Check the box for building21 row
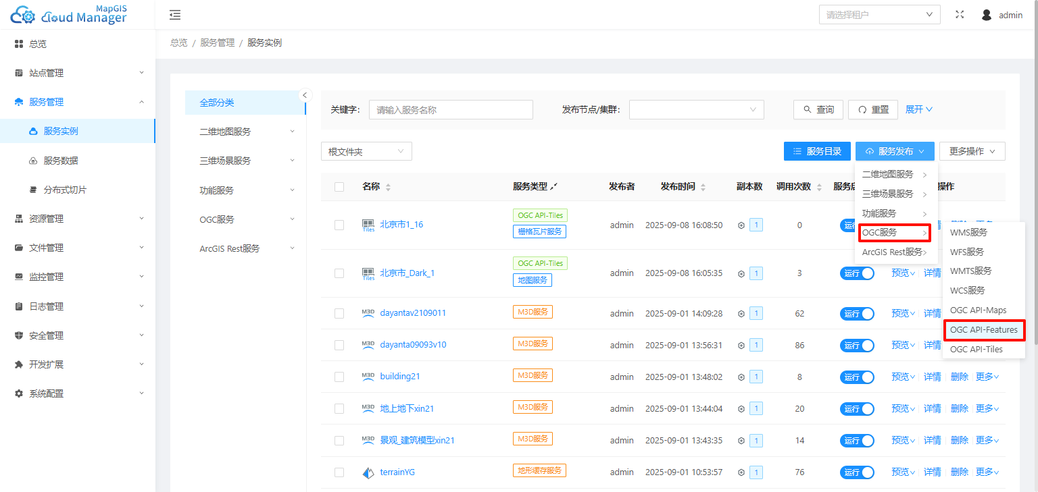The width and height of the screenshot is (1038, 492). (x=339, y=377)
